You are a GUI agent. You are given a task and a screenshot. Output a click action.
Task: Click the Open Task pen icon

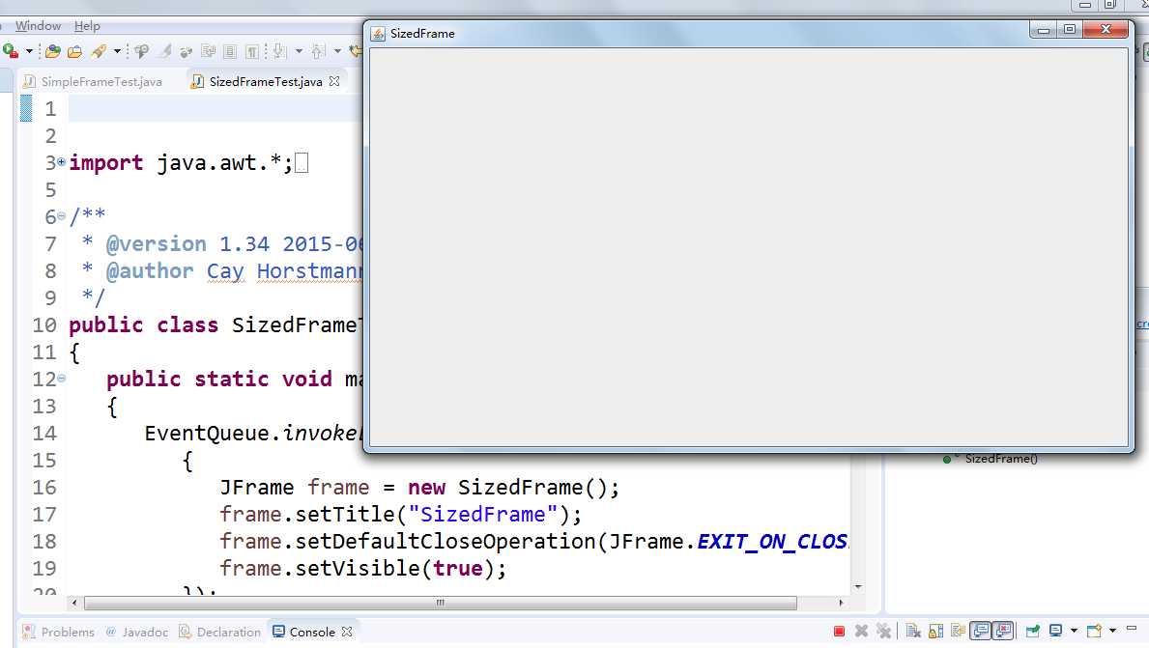(99, 51)
